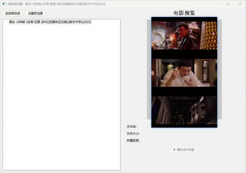The width and height of the screenshot is (246, 173).
Task: Maximize the 电影浏览器 window
Action: point(228,4)
